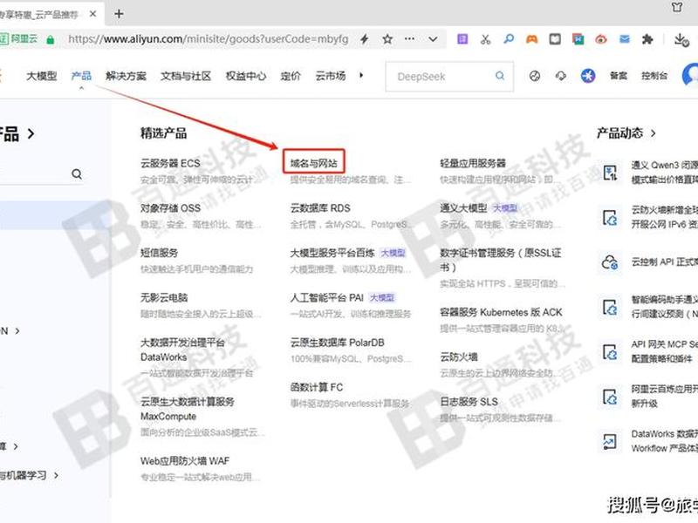Image resolution: width=698 pixels, height=523 pixels.
Task: Open the 通义 Qwen3 news item
Action: tap(664, 173)
